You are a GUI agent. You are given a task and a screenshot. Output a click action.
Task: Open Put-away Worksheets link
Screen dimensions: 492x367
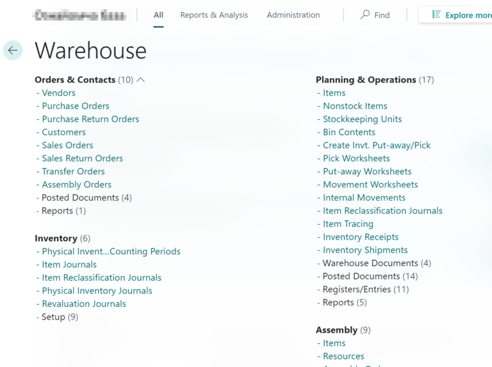367,172
